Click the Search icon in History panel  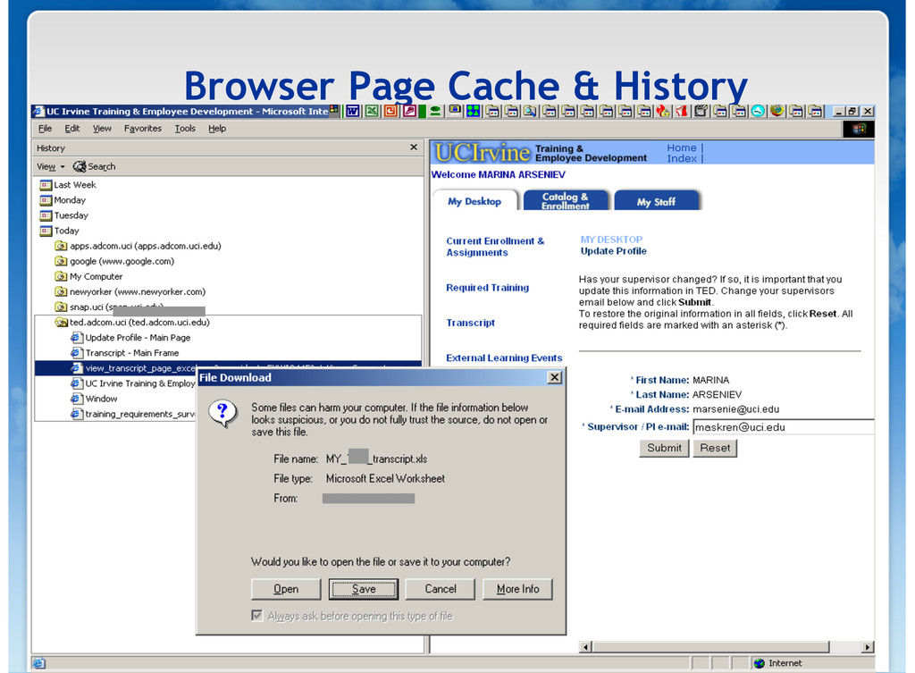pyautogui.click(x=80, y=166)
